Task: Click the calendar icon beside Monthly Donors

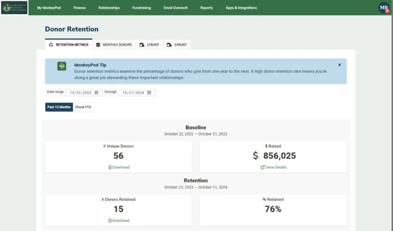Action: coord(98,45)
